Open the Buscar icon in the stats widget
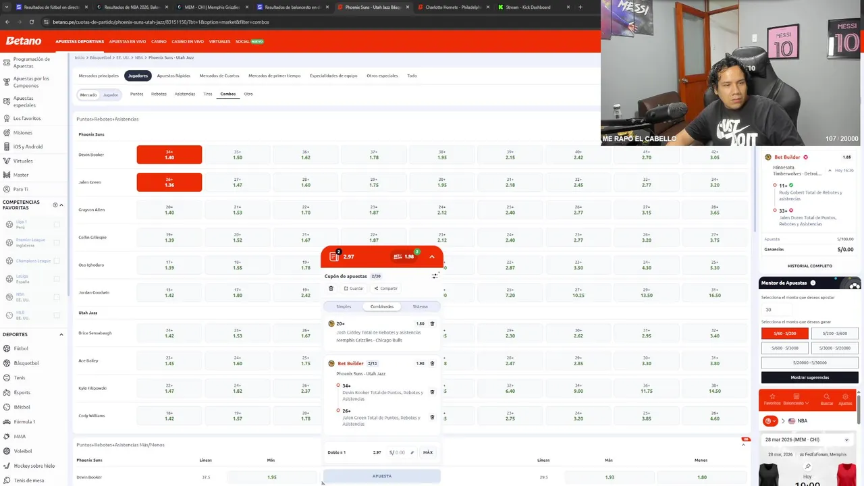Viewport: 864px width, 486px height. pyautogui.click(x=826, y=399)
